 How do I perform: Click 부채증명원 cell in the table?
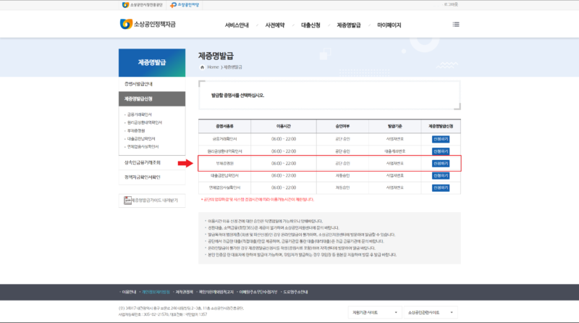pos(224,164)
